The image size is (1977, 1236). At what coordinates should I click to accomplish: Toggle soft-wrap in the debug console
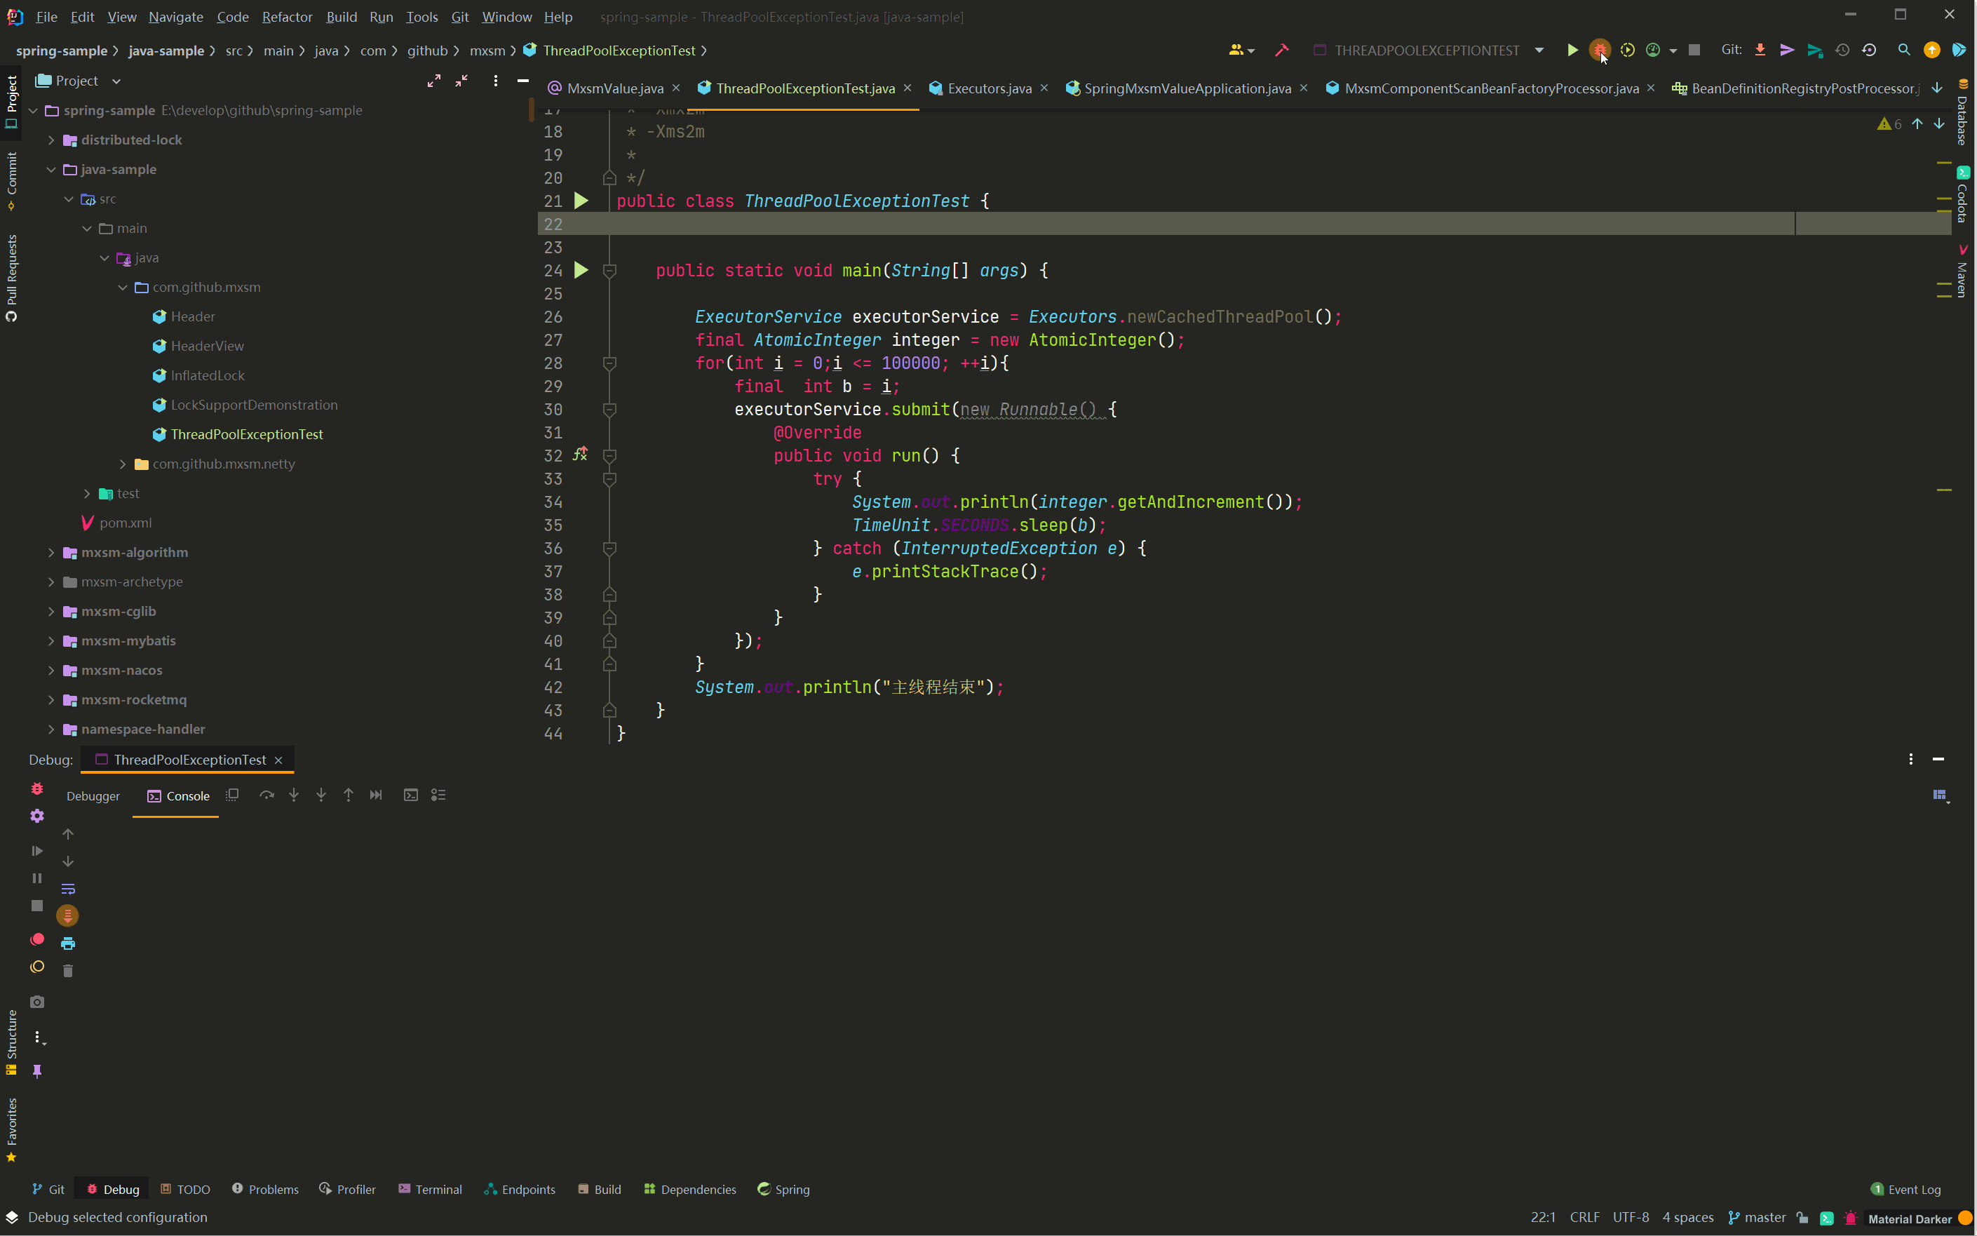(x=68, y=889)
